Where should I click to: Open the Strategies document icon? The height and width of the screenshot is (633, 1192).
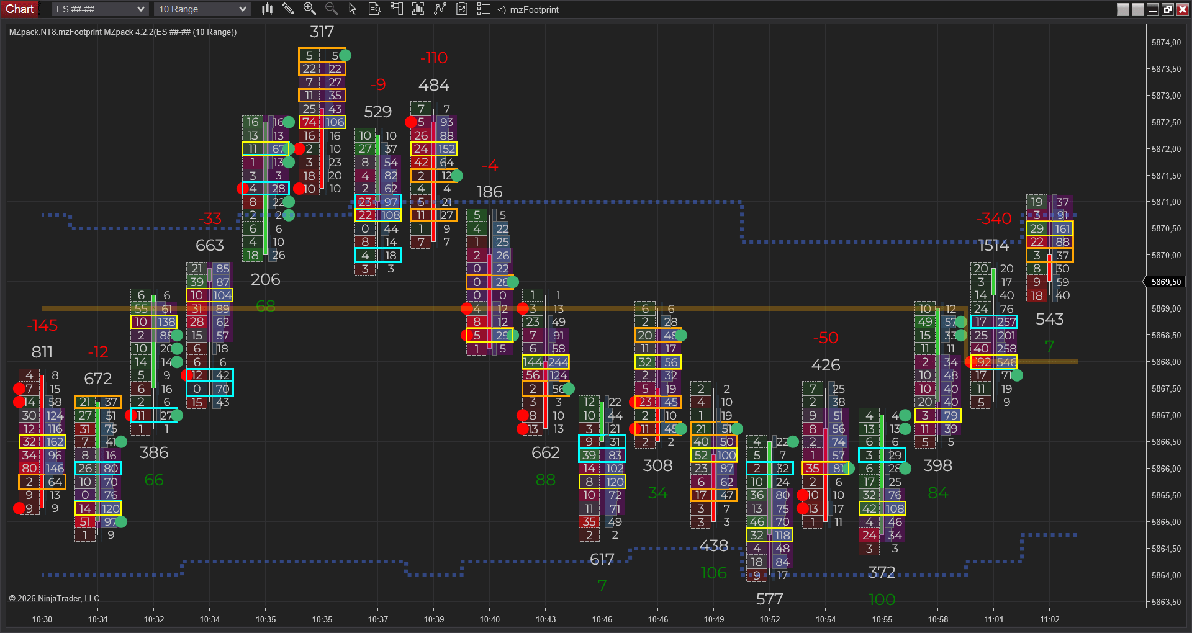461,9
